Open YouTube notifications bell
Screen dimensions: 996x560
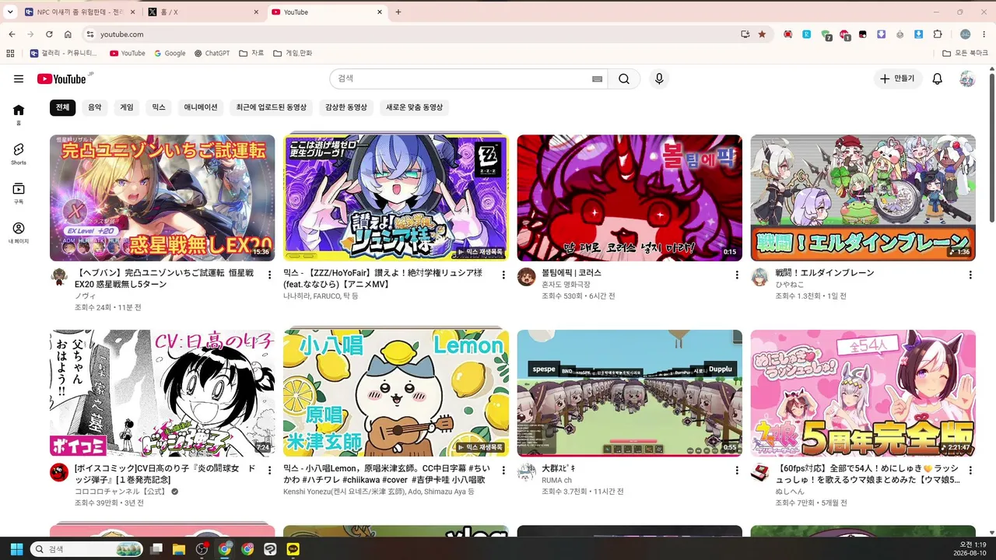[x=938, y=79]
